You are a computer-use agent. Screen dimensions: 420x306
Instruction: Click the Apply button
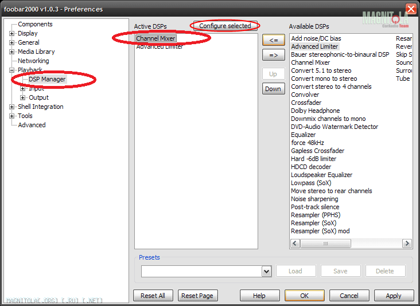pyautogui.click(x=394, y=296)
